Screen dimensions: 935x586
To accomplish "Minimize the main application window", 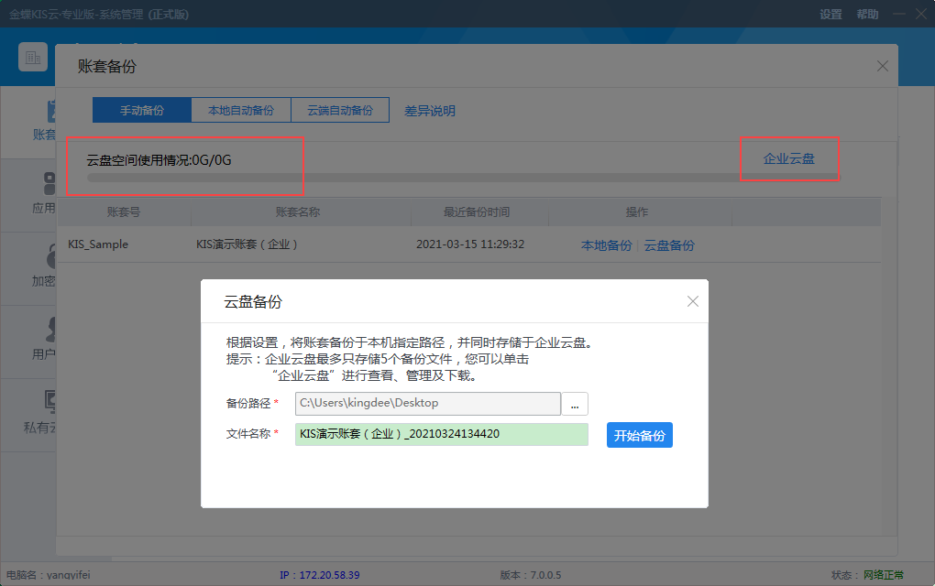I will [x=899, y=14].
